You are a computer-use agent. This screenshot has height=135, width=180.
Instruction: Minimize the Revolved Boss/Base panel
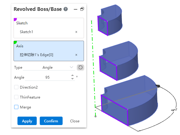[x=76, y=9]
